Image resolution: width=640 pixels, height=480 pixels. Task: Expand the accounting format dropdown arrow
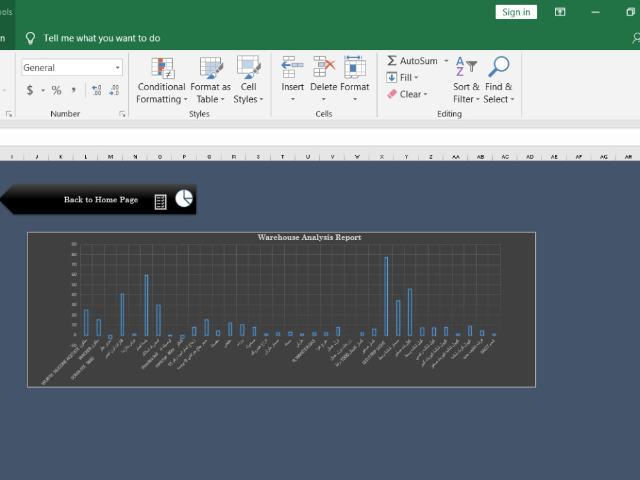pos(43,90)
